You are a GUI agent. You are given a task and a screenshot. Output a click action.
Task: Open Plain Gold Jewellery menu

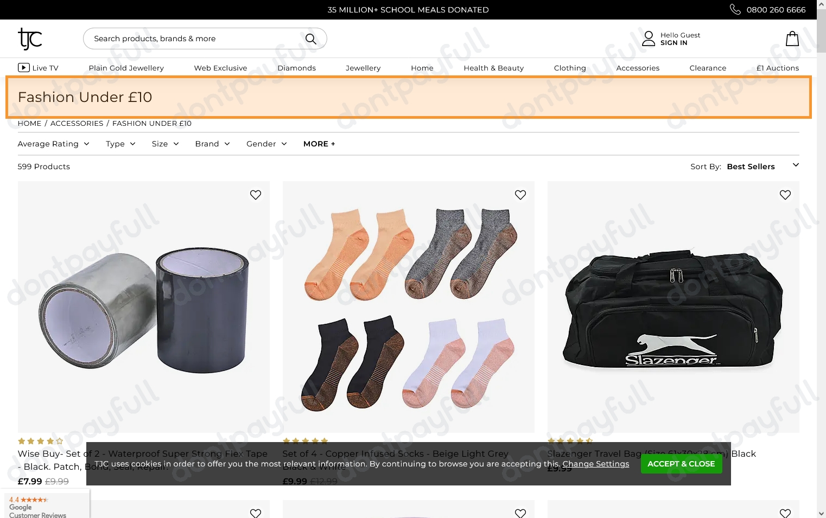pyautogui.click(x=126, y=68)
